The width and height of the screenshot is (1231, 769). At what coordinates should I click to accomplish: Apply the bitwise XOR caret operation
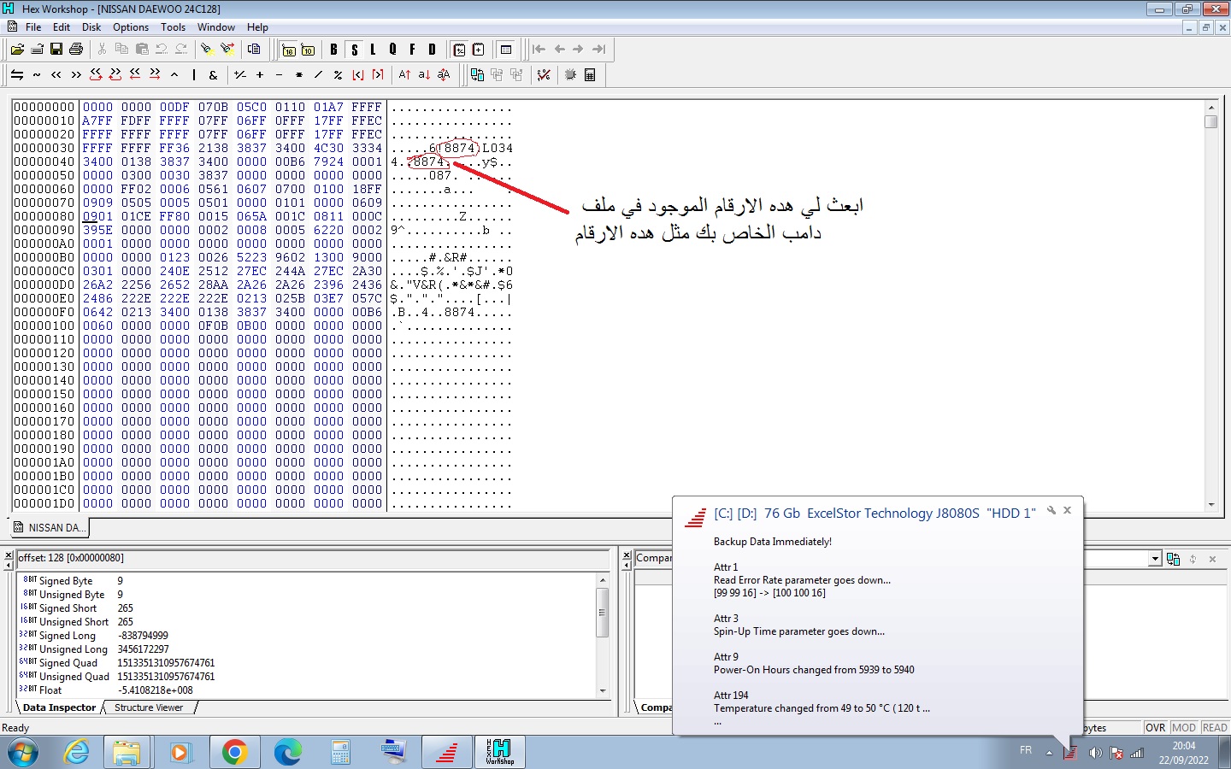click(x=174, y=75)
